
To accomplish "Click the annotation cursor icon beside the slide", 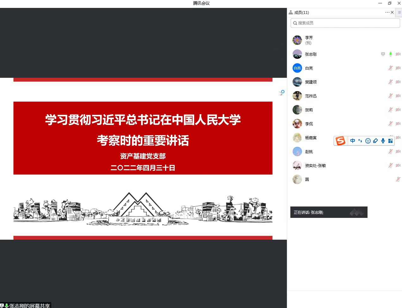I will click(x=282, y=93).
